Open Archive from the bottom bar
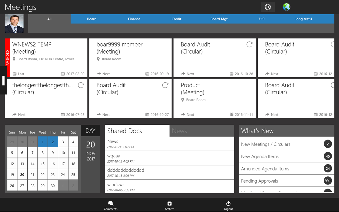The width and height of the screenshot is (339, 212). [169, 205]
